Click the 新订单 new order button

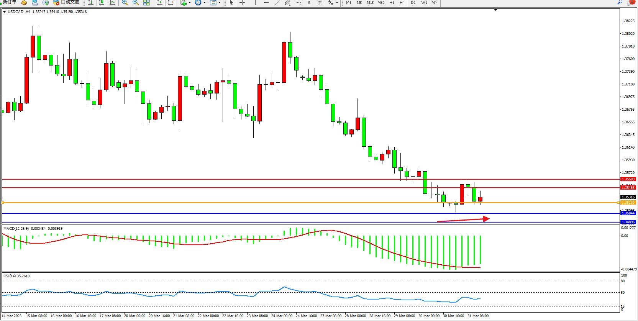pos(9,2)
